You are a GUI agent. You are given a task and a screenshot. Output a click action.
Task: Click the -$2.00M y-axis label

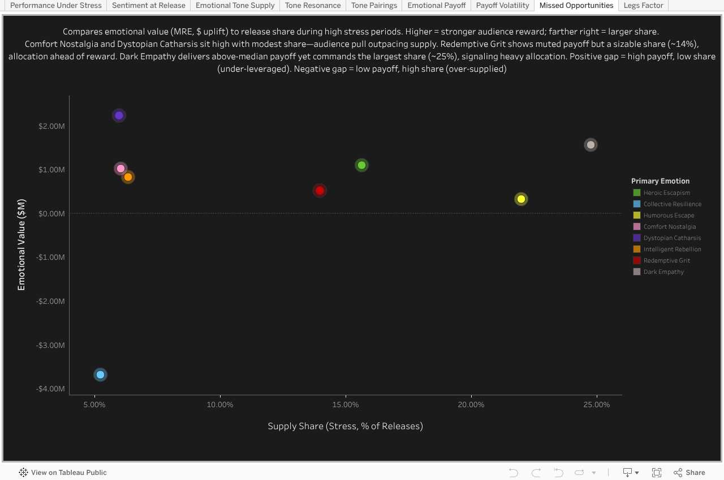[x=50, y=302]
